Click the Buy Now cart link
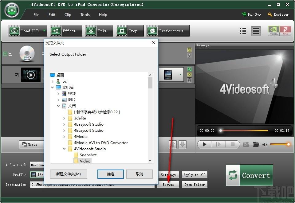Image resolution: width=295 pixels, height=203 pixels. pyautogui.click(x=251, y=14)
